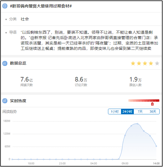This screenshot has width=163, height=167.
Task: Click the 60M y-axis label
Action: [x=7, y=146]
